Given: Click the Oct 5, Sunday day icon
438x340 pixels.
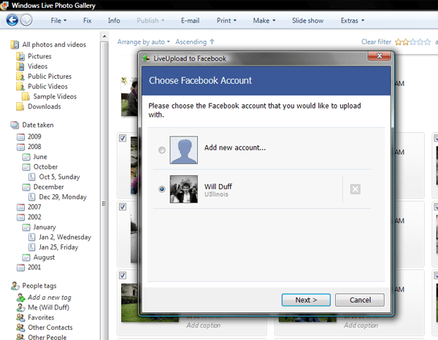Looking at the screenshot, I should (x=32, y=177).
